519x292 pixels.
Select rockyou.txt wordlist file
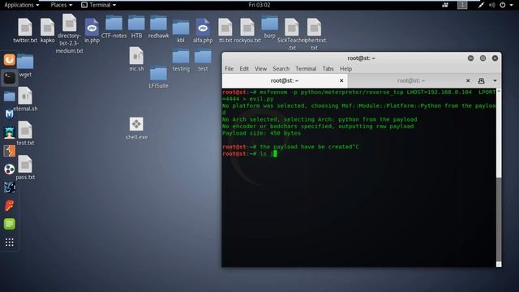pos(247,27)
